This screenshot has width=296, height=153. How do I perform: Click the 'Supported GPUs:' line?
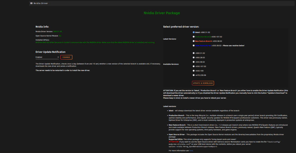pos(202,139)
